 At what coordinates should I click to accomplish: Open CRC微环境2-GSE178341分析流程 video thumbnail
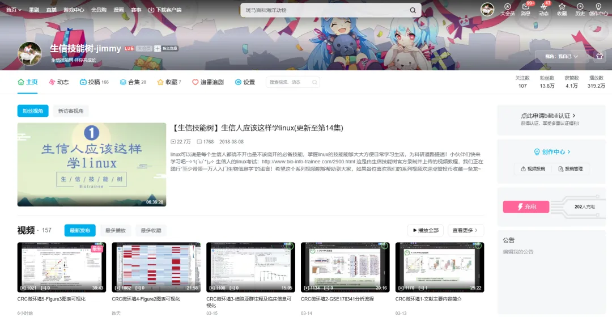coord(345,268)
